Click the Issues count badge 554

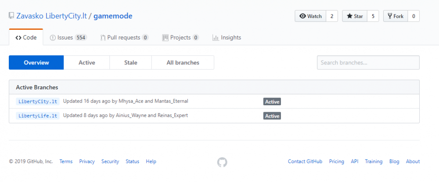coord(81,37)
